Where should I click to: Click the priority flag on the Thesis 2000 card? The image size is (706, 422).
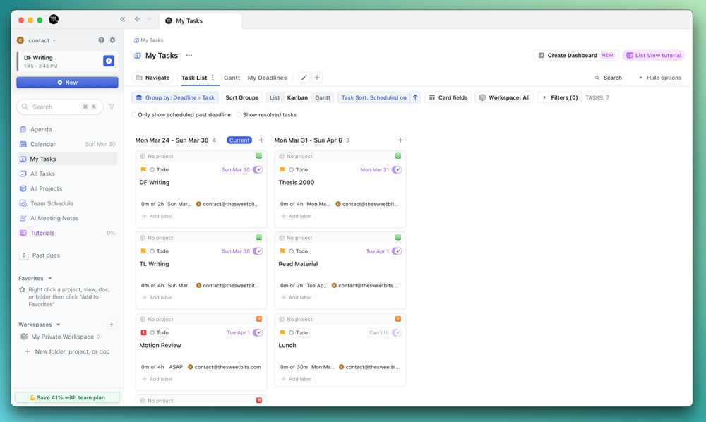(x=282, y=169)
